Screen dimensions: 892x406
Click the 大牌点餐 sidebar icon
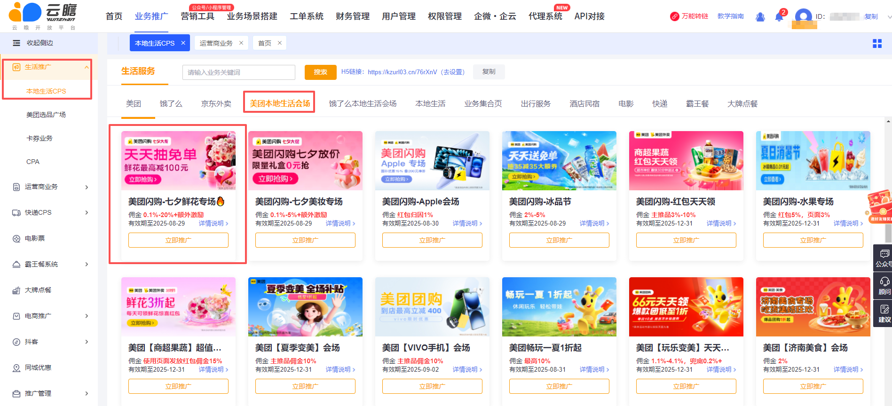[16, 290]
